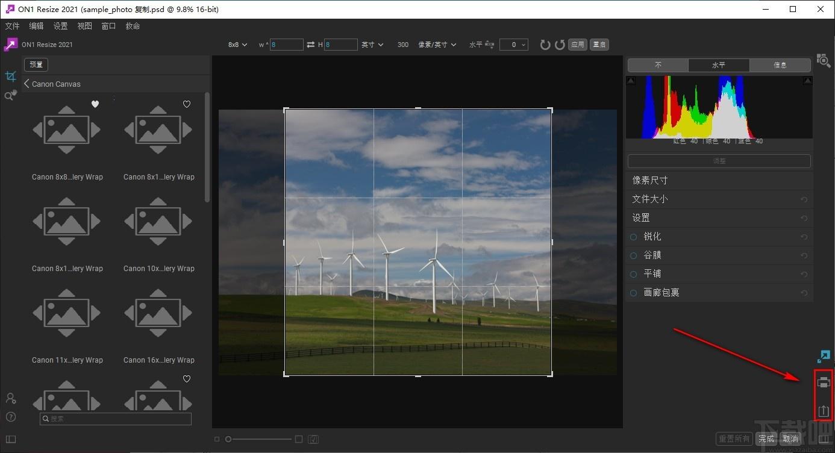
Task: Open the 8x8 crop preset dropdown
Action: pyautogui.click(x=237, y=45)
